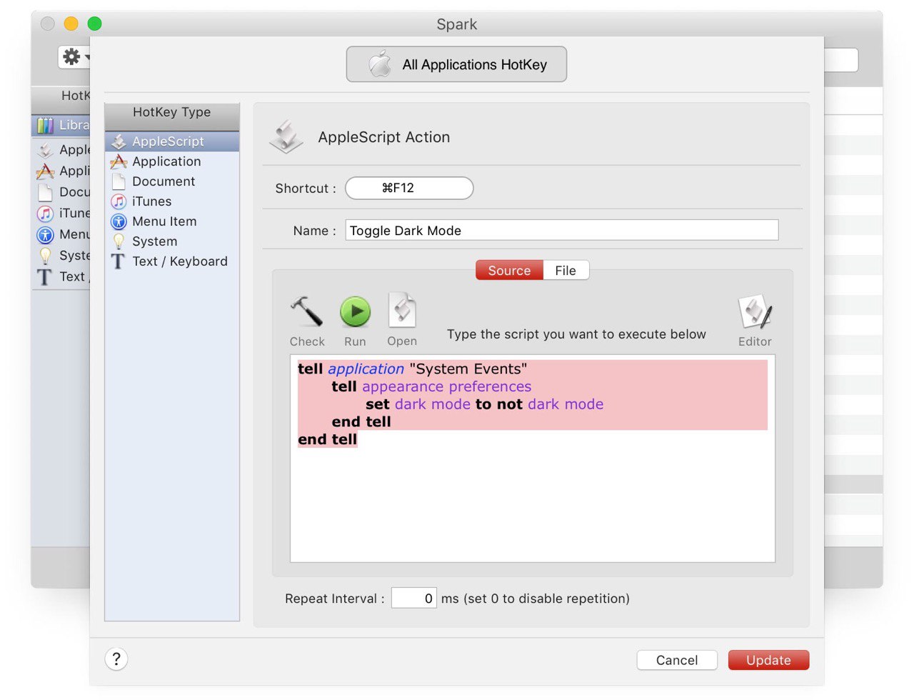Select Text / Keyboard in HotKey Type list
Viewport: 914px width, 700px height.
click(172, 261)
